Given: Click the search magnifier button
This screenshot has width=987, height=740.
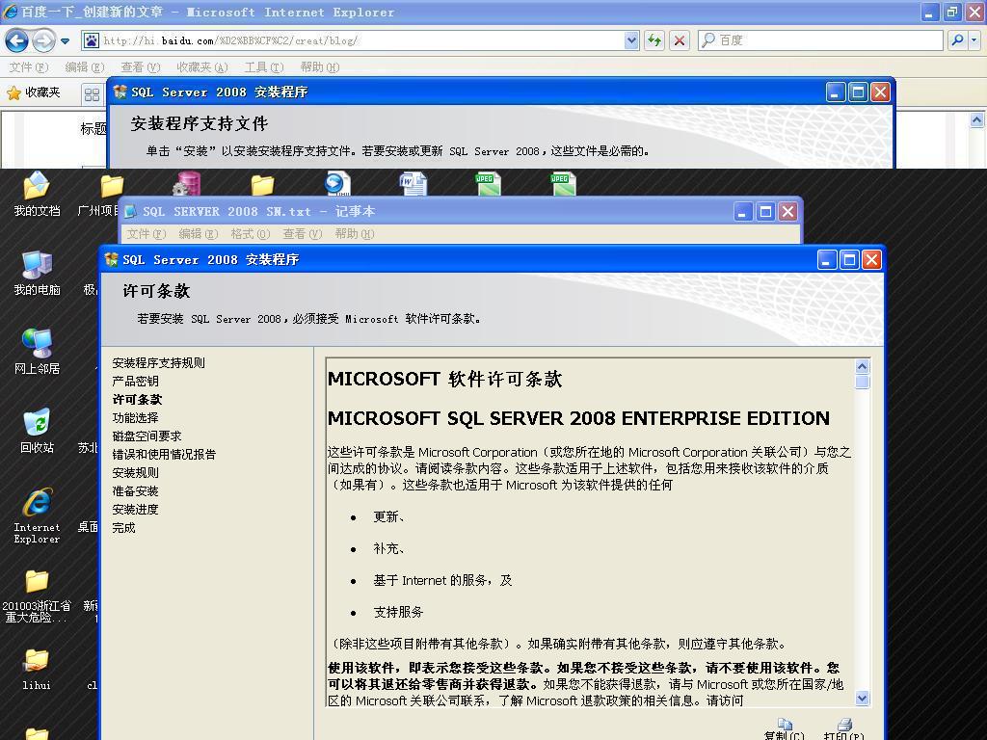Looking at the screenshot, I should pos(957,40).
